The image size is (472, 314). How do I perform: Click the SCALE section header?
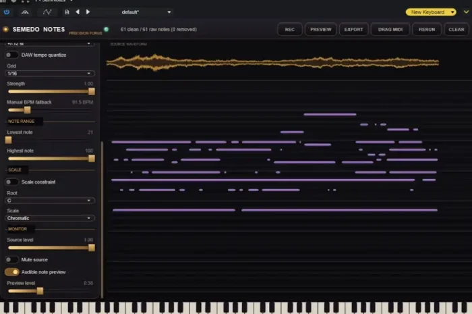(14, 170)
